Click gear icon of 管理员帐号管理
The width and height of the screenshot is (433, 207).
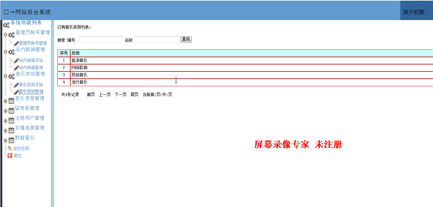[12, 35]
